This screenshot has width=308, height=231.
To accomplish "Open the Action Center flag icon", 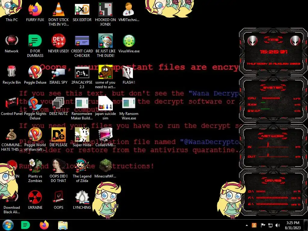I will click(263, 225).
